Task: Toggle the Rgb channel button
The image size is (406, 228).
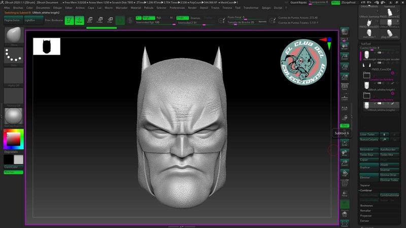Action: pos(159,18)
